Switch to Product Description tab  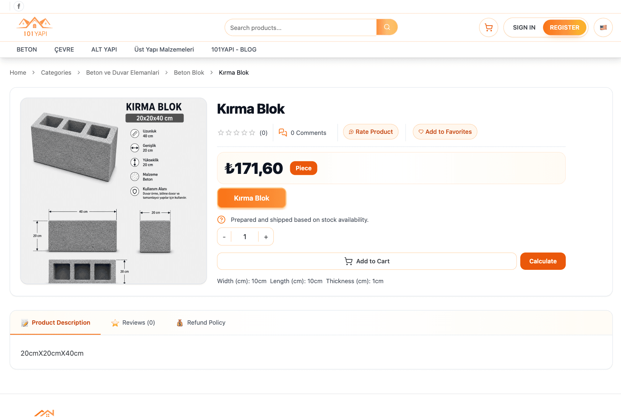point(55,322)
